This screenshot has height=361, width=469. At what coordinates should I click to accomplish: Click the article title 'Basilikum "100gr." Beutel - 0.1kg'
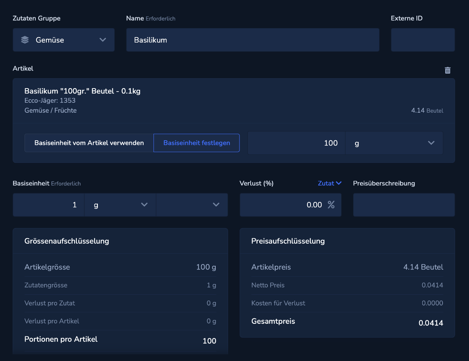click(x=83, y=91)
